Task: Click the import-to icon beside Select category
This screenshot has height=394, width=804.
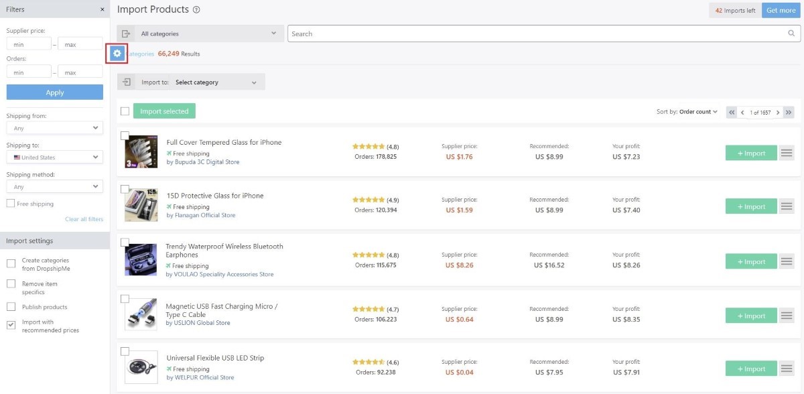Action: tap(126, 82)
